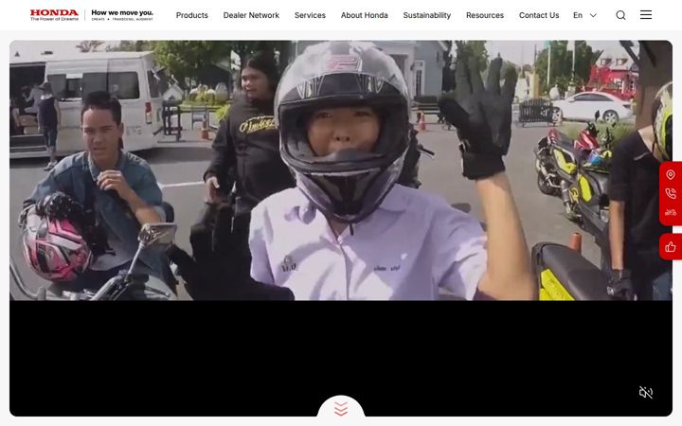Open the hamburger menu icon
The height and width of the screenshot is (426, 682).
[x=646, y=15]
